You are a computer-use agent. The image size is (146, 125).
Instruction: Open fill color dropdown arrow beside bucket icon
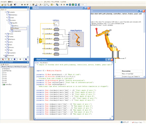pos(42,5)
